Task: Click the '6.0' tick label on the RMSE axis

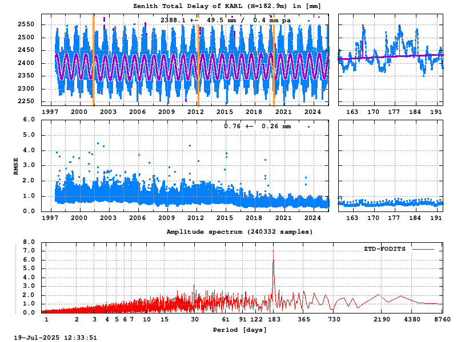Action: pyautogui.click(x=29, y=120)
